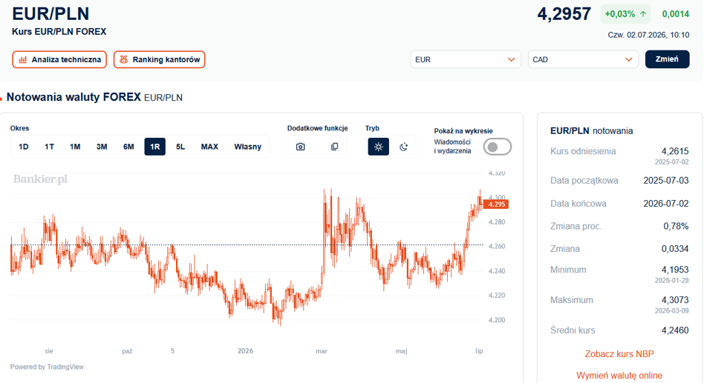Click the Czw. 02.07.2026, 10:10 timestamp
Screen dimensions: 704x383
[648, 35]
